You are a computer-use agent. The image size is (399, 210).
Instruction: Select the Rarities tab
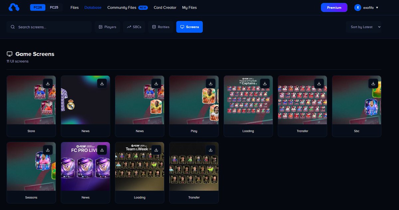tap(161, 27)
